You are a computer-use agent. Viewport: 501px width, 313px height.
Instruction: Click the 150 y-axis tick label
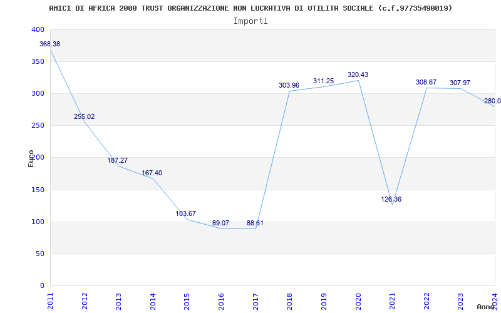(38, 190)
